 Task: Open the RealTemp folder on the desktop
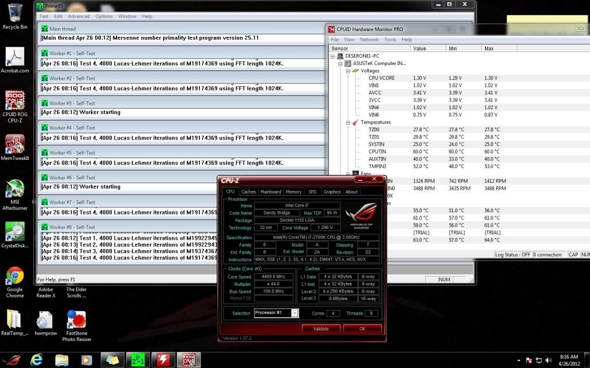(x=14, y=322)
